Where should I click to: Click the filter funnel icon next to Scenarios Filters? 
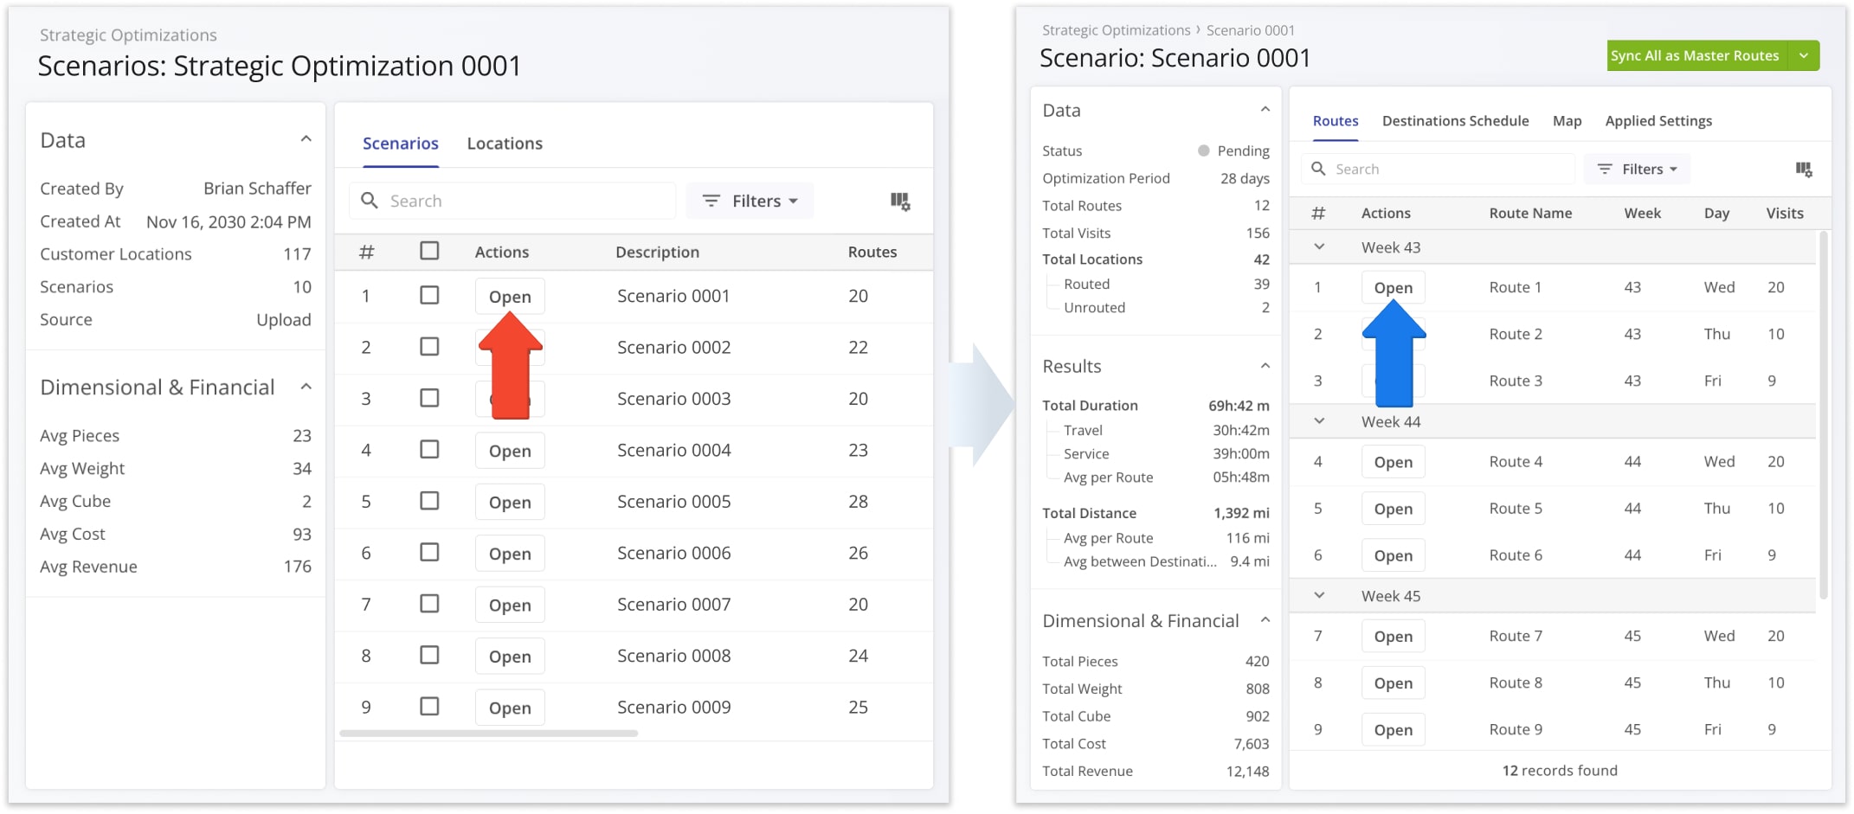pos(711,200)
